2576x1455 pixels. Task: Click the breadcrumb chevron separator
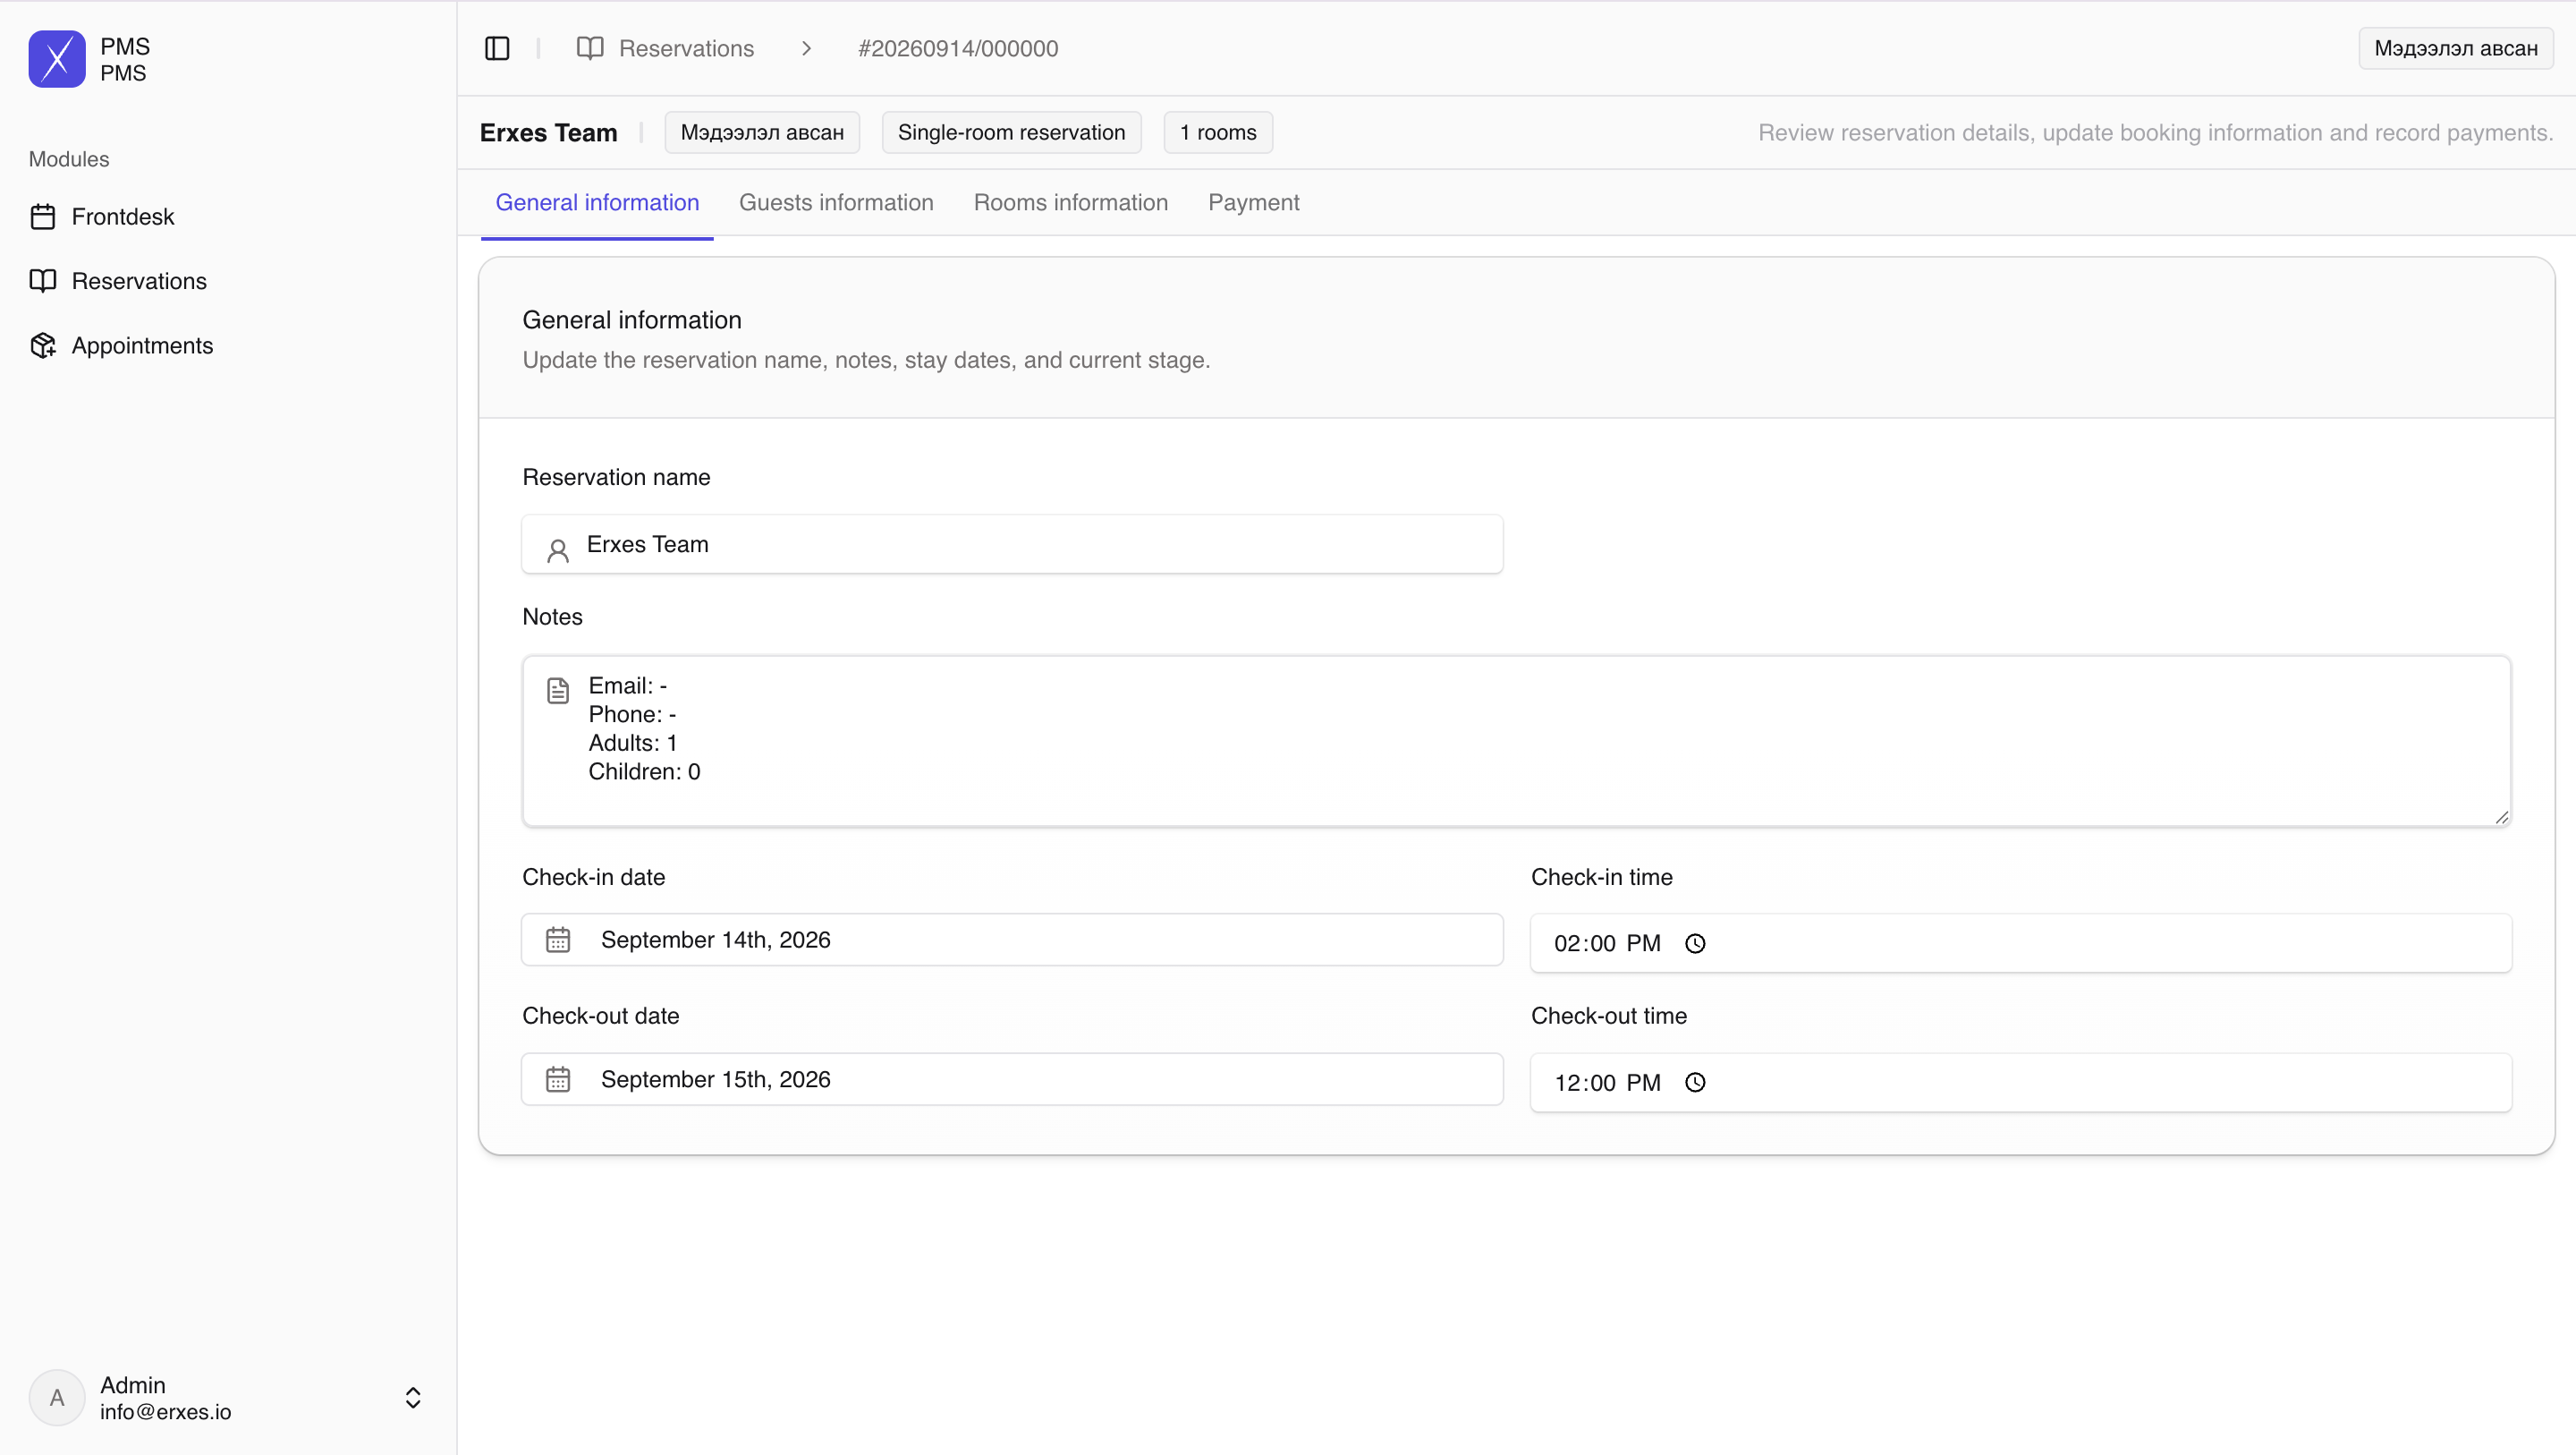point(806,48)
